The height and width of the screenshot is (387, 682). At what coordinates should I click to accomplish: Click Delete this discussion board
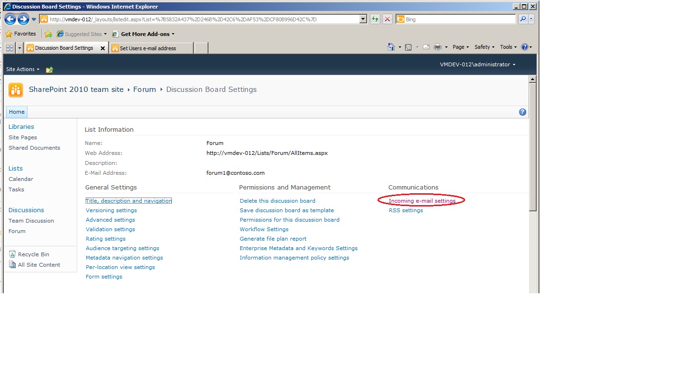278,201
